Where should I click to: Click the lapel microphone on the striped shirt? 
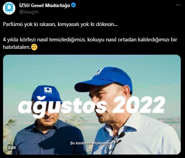pos(121,135)
